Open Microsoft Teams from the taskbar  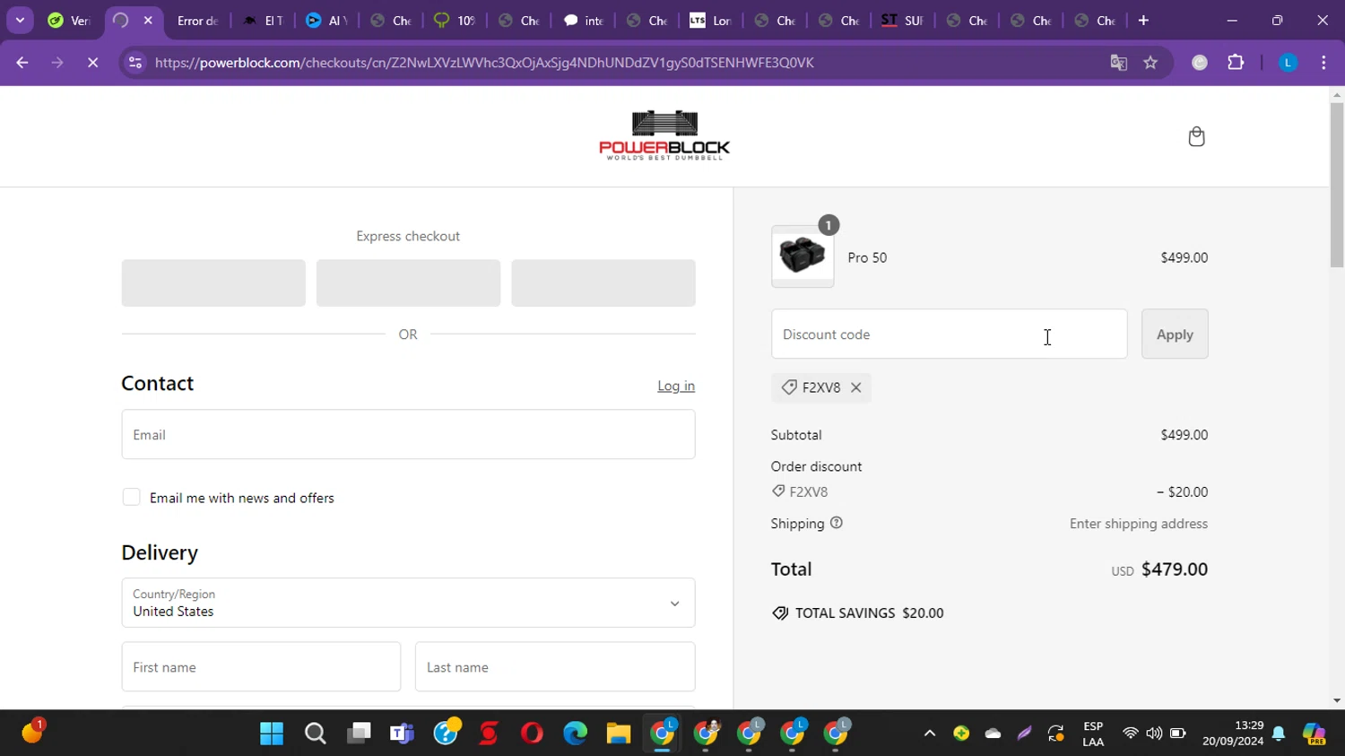tap(402, 734)
